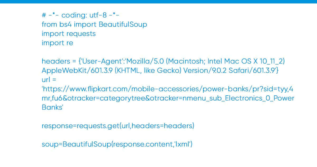Click the word Banks' ending the URL
Viewport: 317px width, 167px height.
pos(52,107)
